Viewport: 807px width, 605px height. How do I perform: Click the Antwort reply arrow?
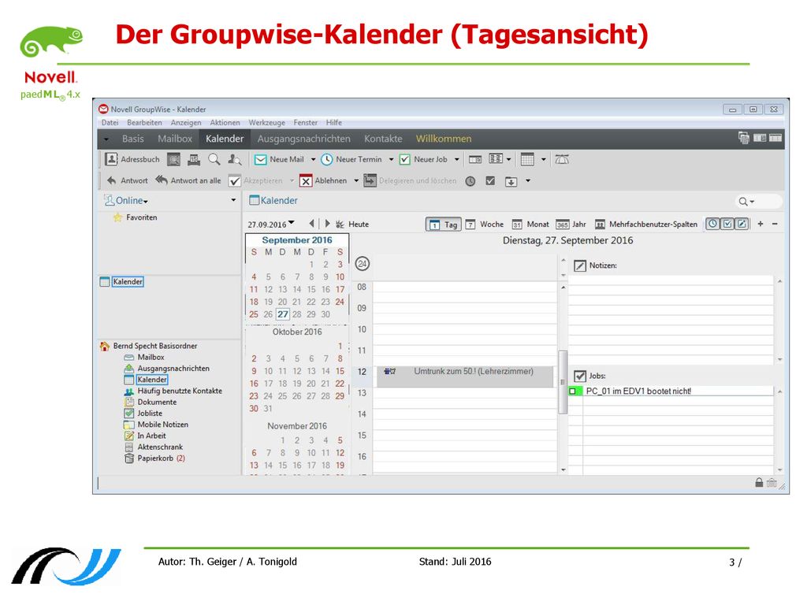point(127,180)
